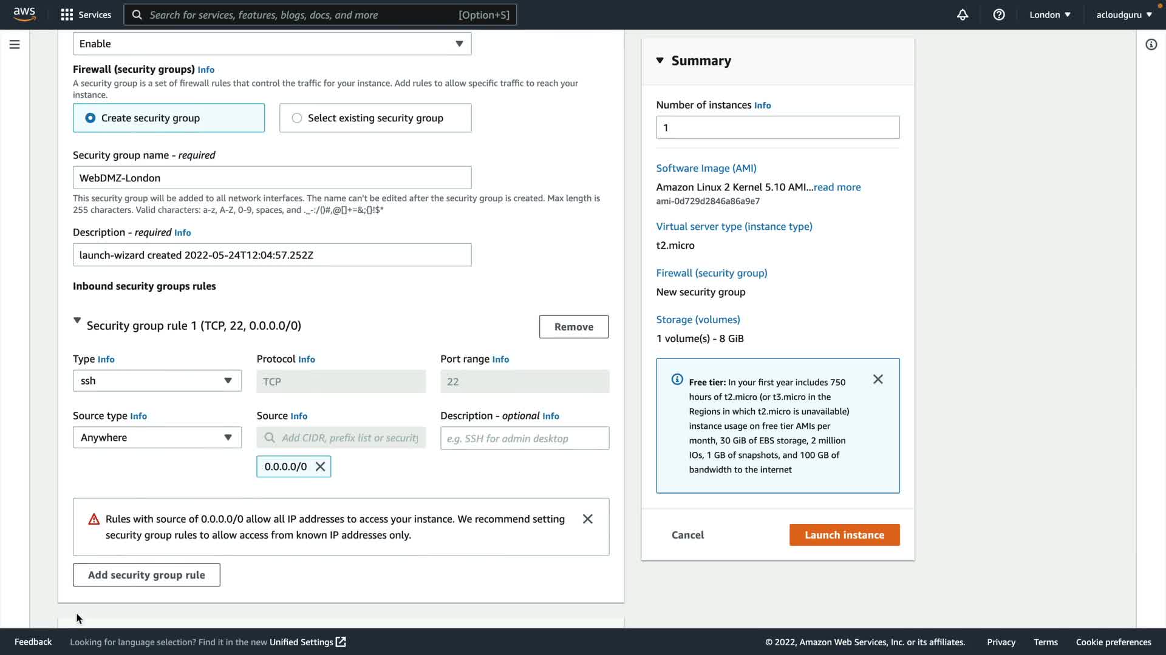Open the acloudguru account menu
The height and width of the screenshot is (655, 1166).
1123,15
